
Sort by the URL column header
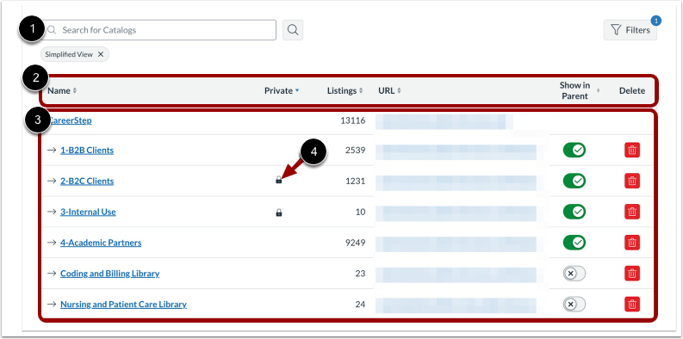[x=390, y=90]
